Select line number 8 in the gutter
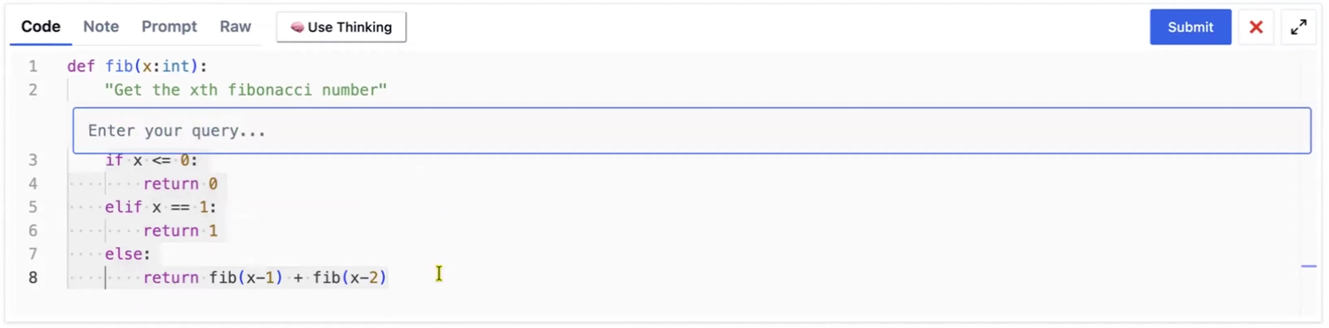This screenshot has height=328, width=1329. [33, 278]
